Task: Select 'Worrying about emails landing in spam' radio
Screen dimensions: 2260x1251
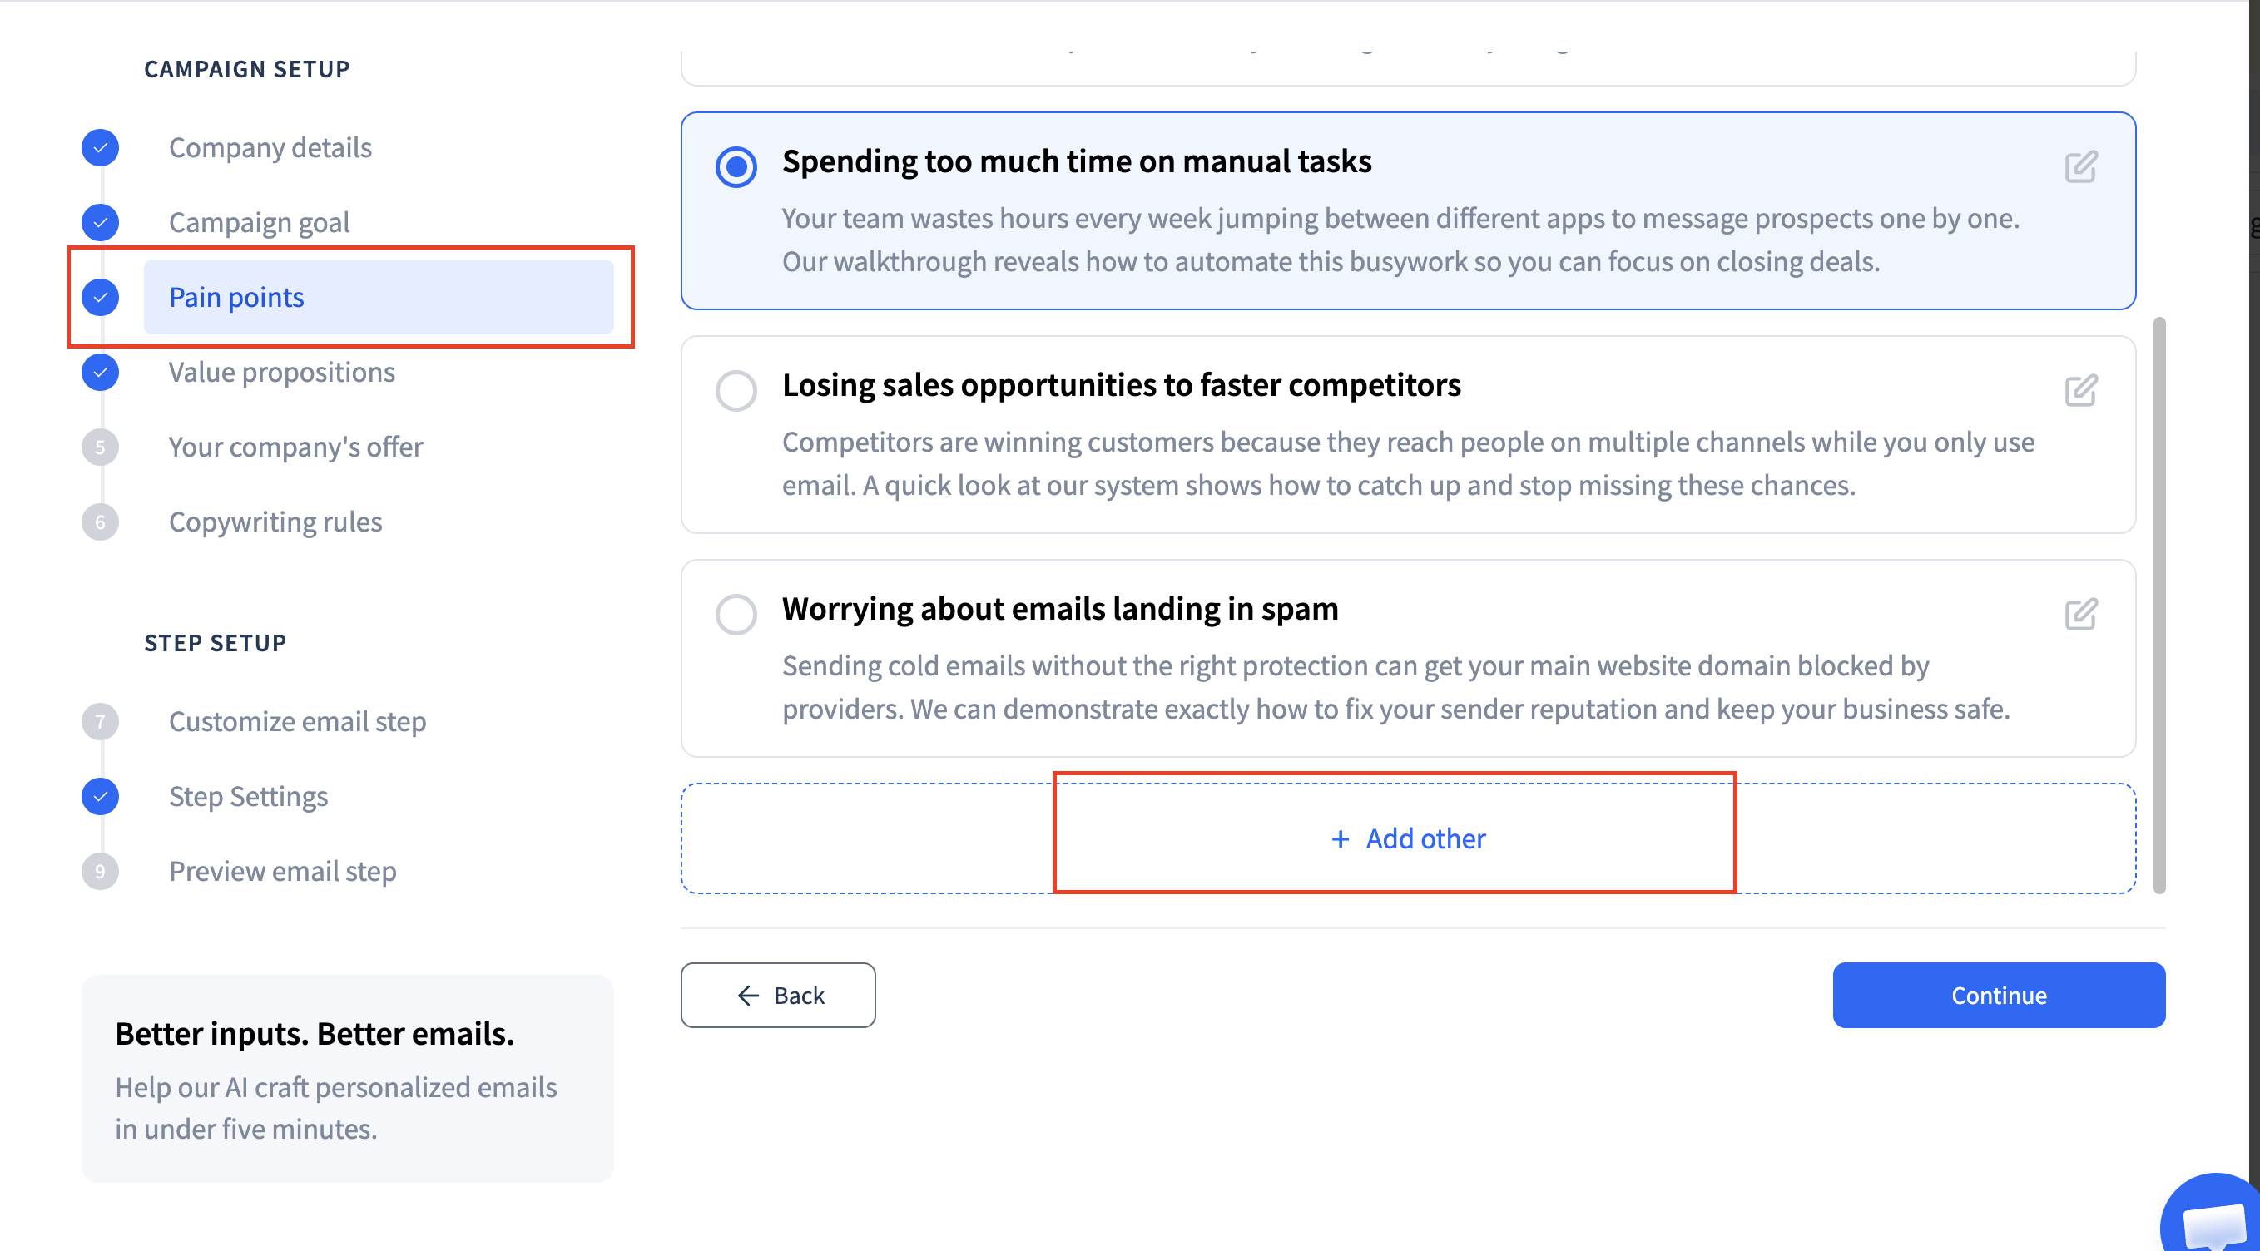Action: point(736,614)
